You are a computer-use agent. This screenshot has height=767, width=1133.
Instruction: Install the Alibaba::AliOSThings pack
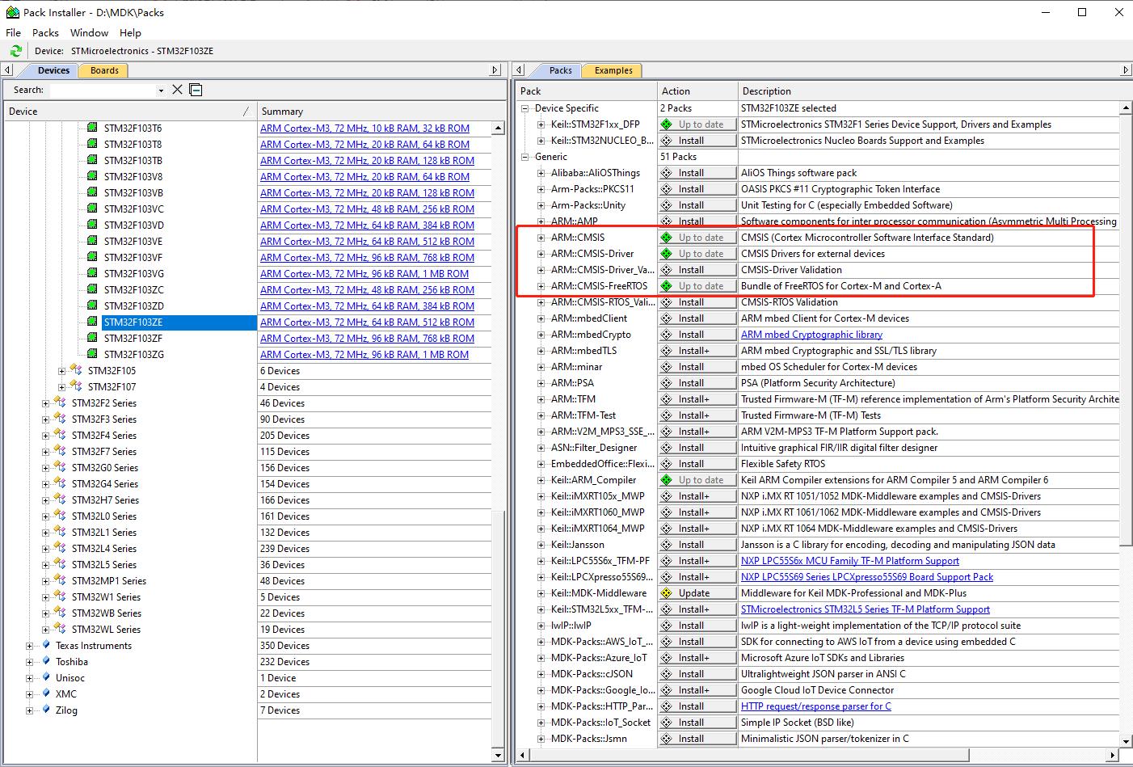pyautogui.click(x=697, y=173)
